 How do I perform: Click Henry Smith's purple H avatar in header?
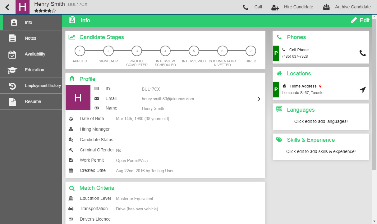(22, 7)
